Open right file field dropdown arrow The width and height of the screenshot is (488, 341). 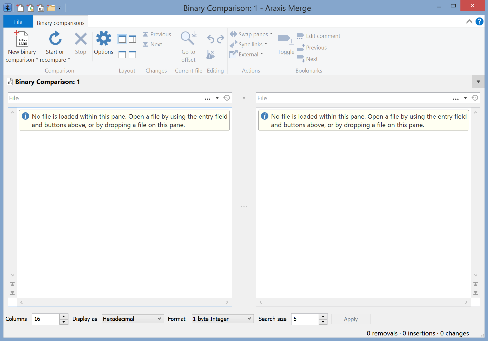pos(465,98)
